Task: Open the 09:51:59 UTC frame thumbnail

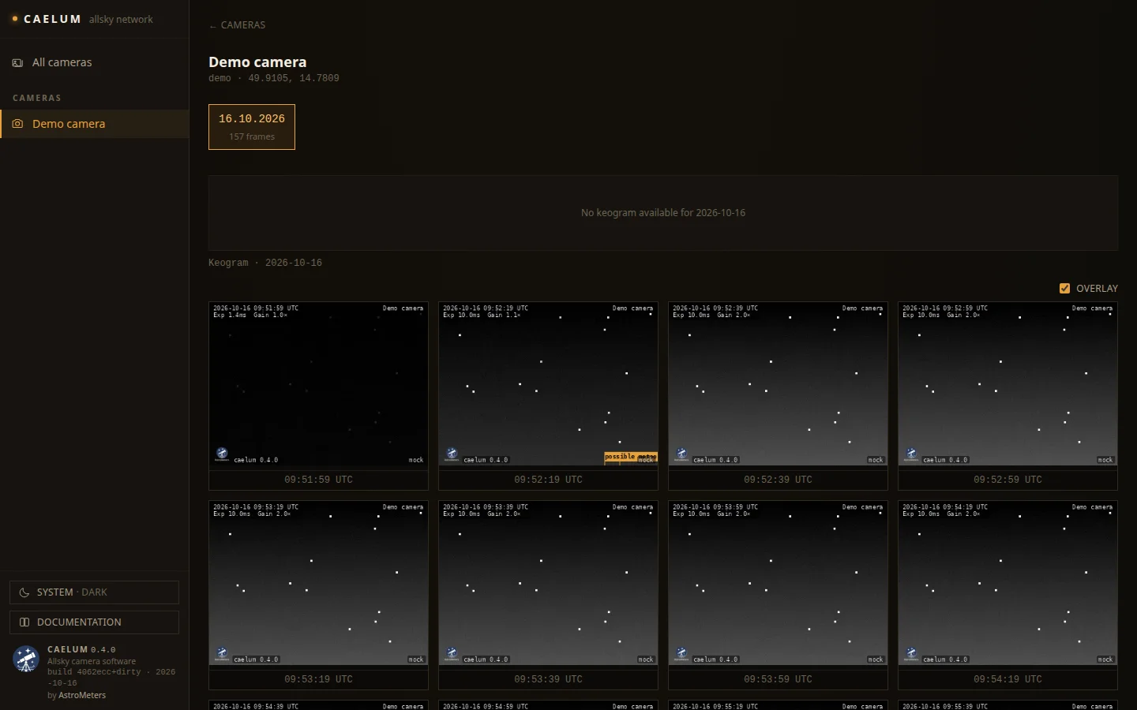Action: (x=318, y=384)
